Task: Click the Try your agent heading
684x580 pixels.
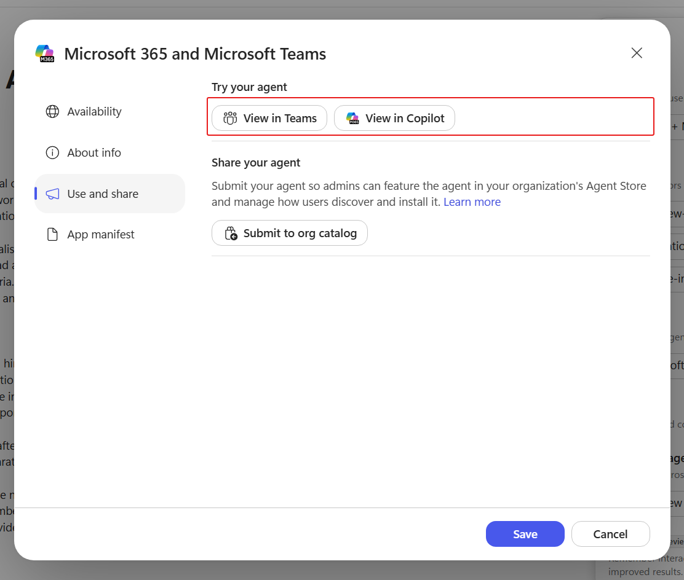Action: pyautogui.click(x=249, y=87)
